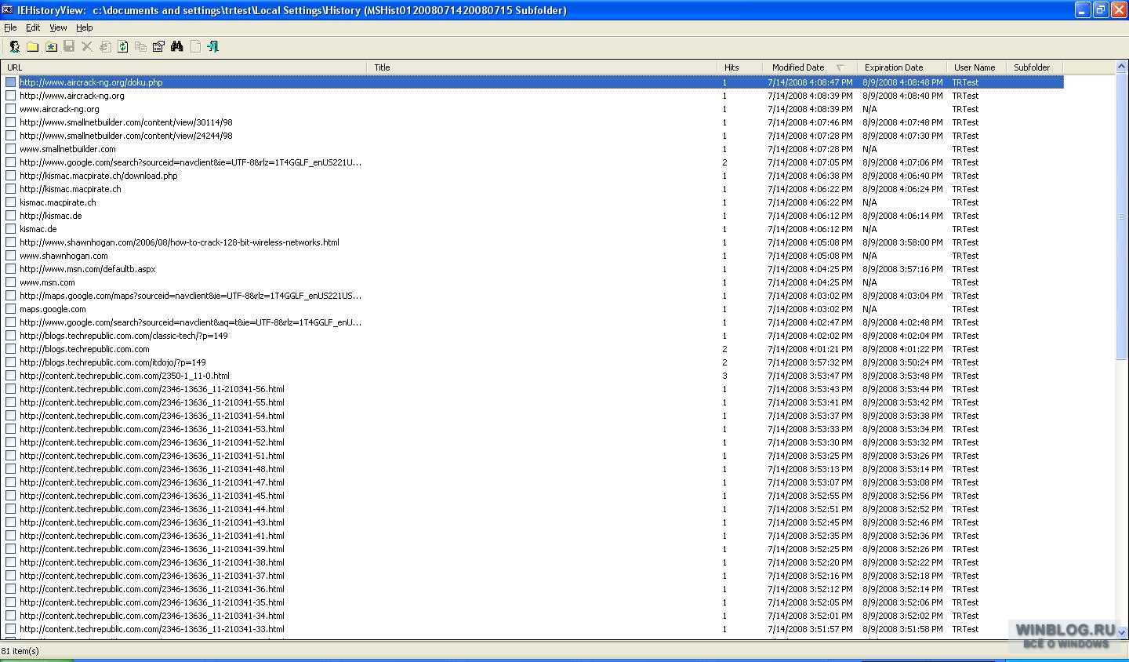Click the user profile toolbar icon
The image size is (1129, 662).
pyautogui.click(x=14, y=47)
